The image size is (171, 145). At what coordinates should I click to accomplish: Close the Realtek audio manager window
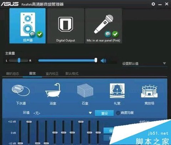click(167, 4)
